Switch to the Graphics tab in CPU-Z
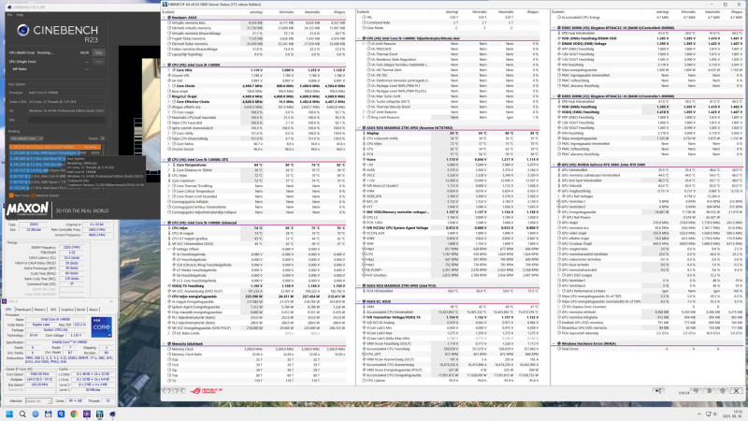 tap(67, 310)
